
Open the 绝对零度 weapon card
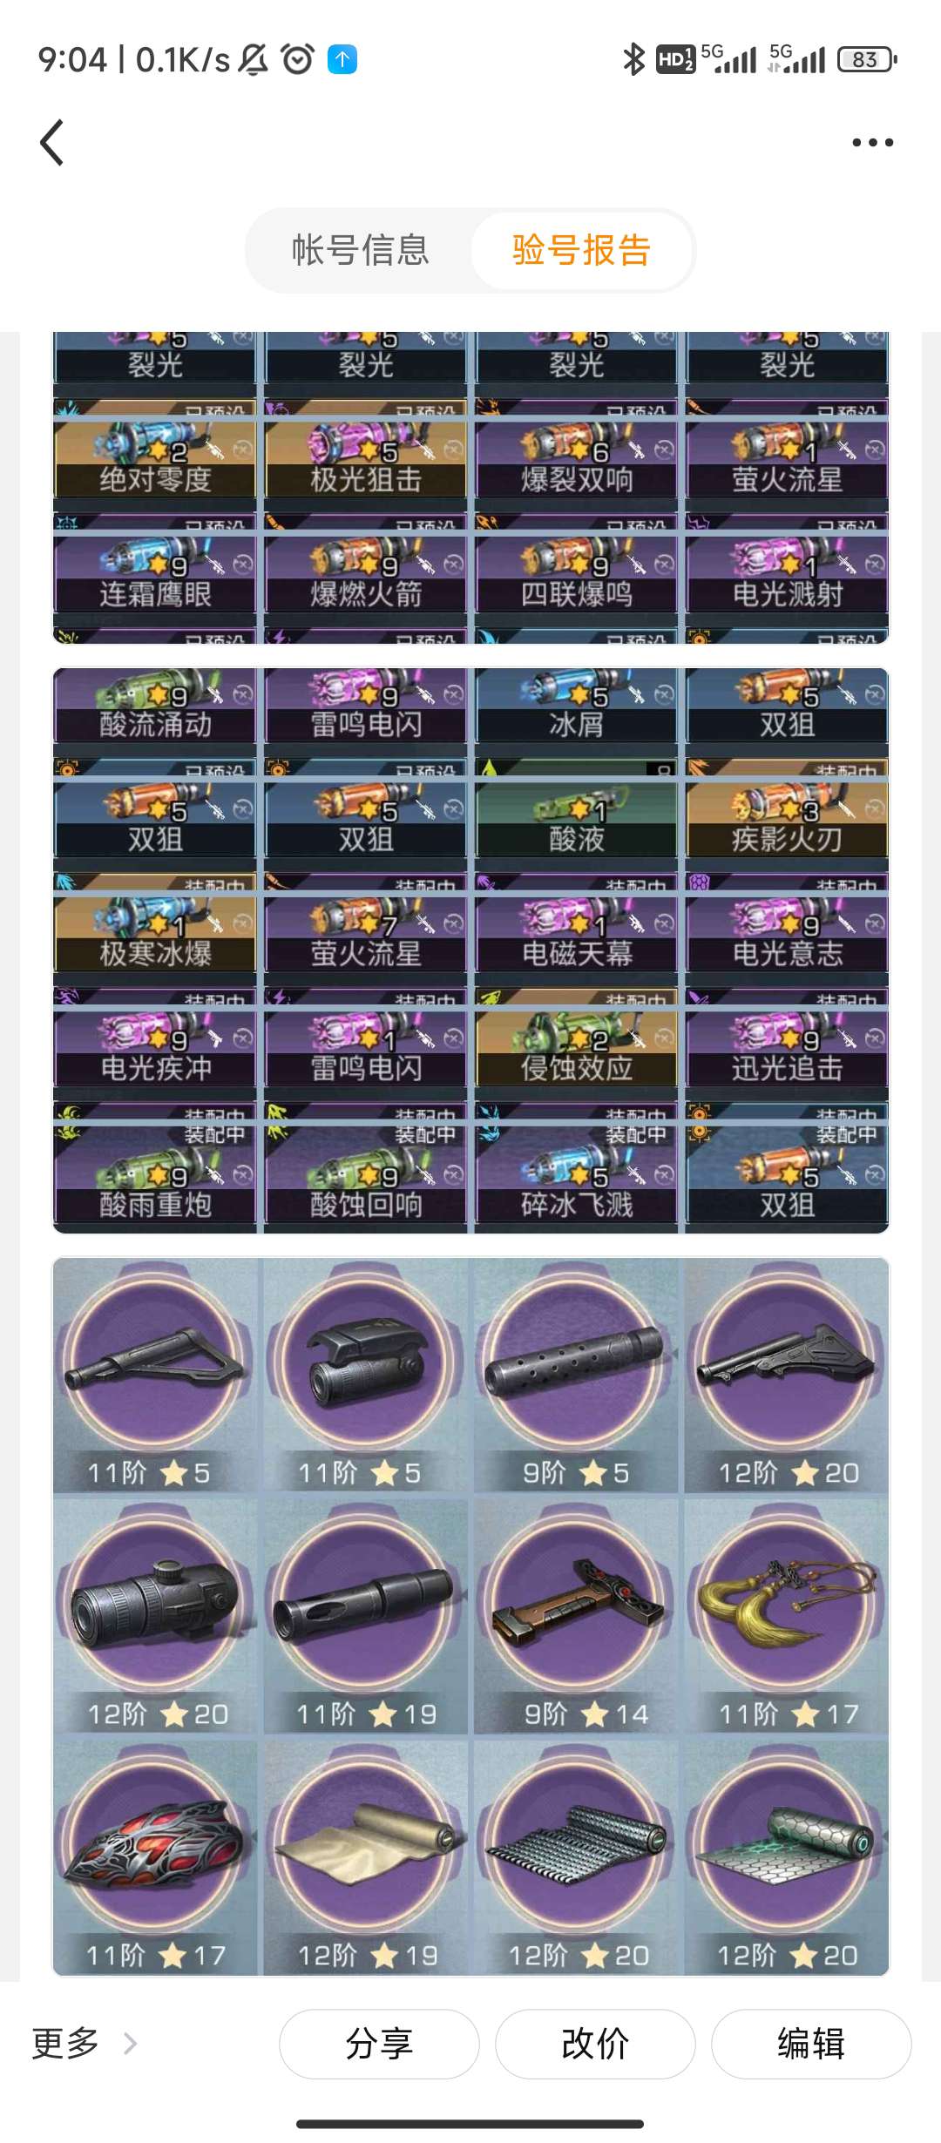tap(155, 459)
